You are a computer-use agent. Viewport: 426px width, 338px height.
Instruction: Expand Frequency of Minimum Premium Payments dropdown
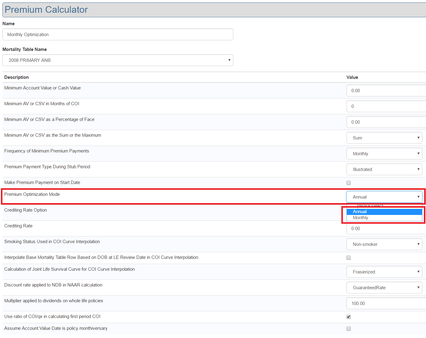point(384,154)
